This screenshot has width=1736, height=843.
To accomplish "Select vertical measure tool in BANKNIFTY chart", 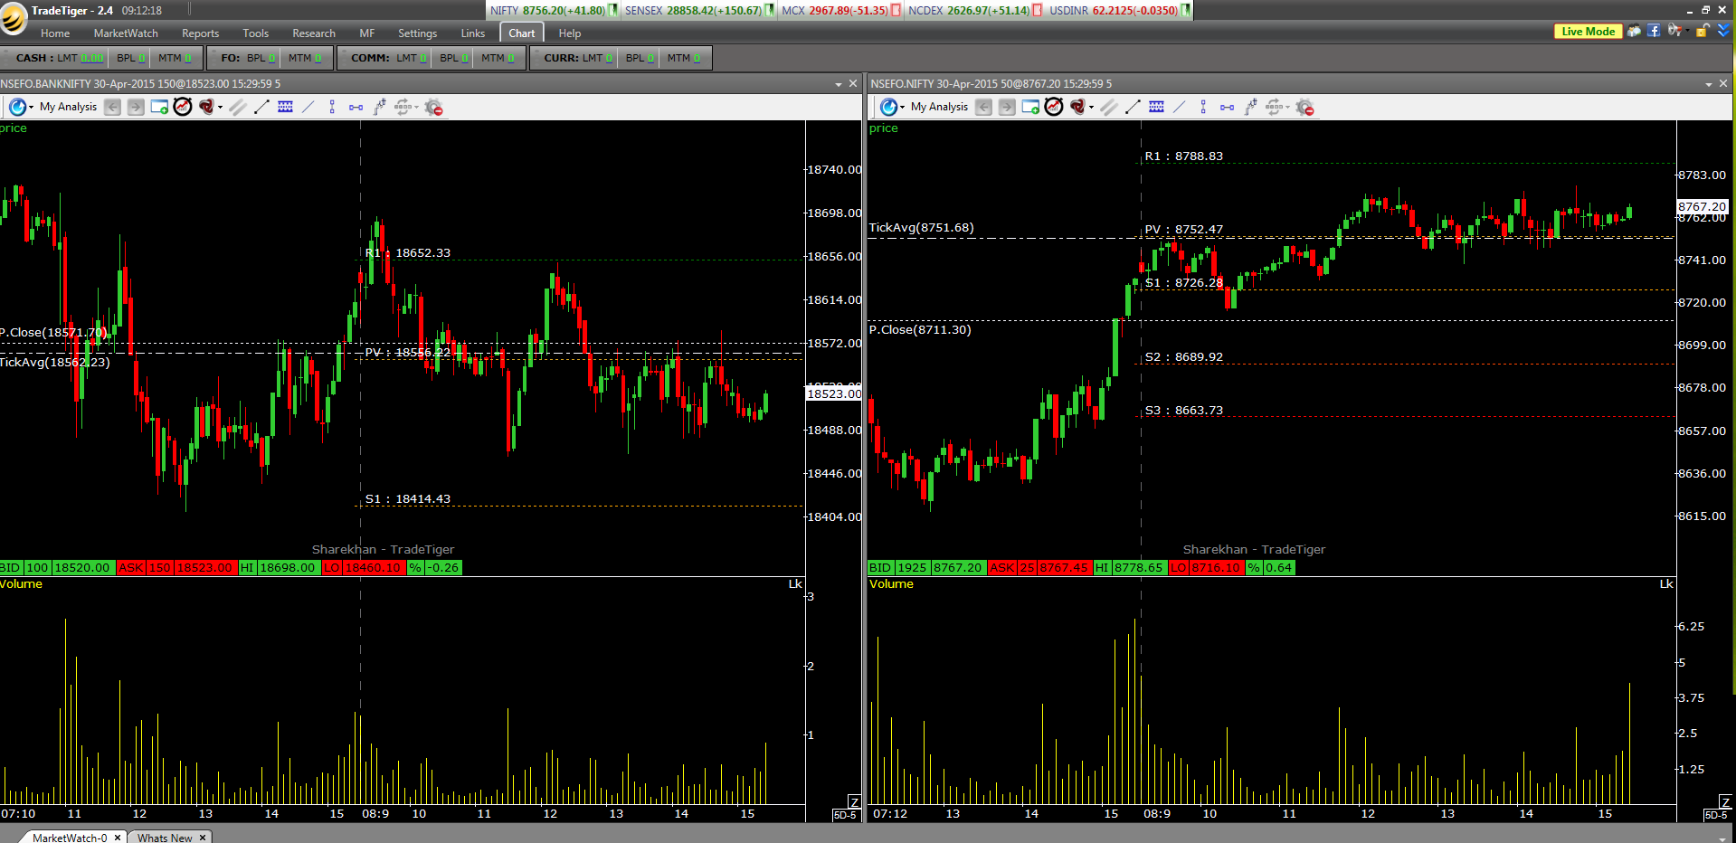I will [x=332, y=107].
